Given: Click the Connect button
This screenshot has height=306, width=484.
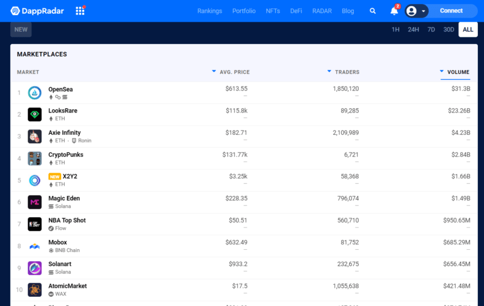Looking at the screenshot, I should [x=451, y=11].
